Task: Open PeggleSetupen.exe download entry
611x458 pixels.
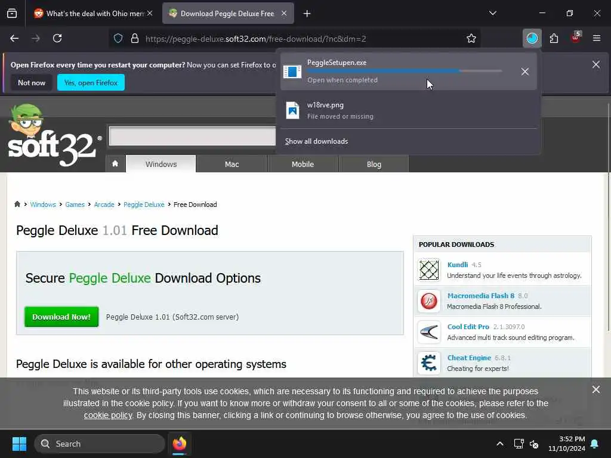Action: [408, 72]
